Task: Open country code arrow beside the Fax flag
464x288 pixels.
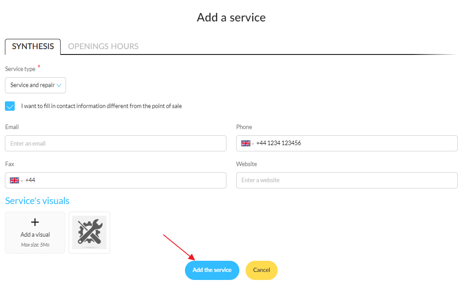Action: click(x=21, y=181)
